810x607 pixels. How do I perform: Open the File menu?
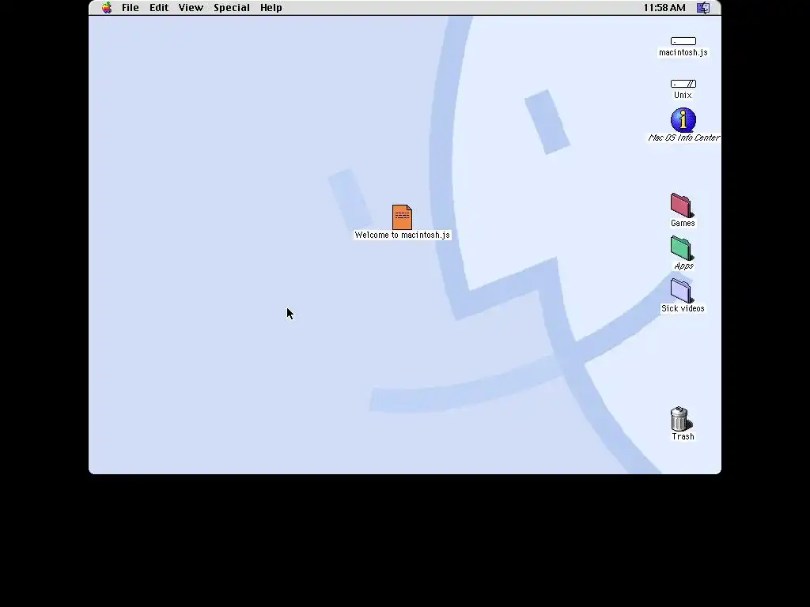tap(131, 8)
